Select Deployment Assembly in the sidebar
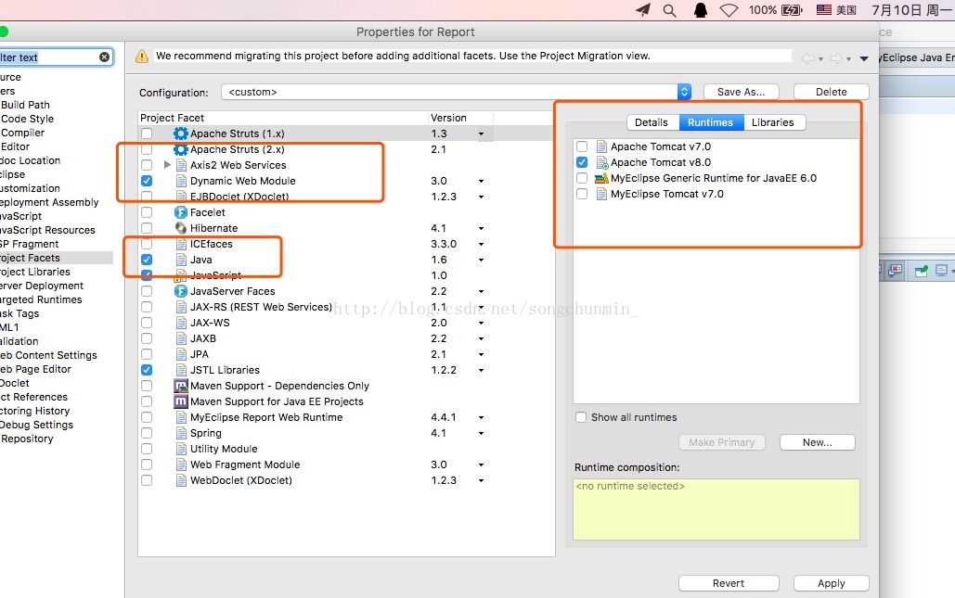 point(48,202)
